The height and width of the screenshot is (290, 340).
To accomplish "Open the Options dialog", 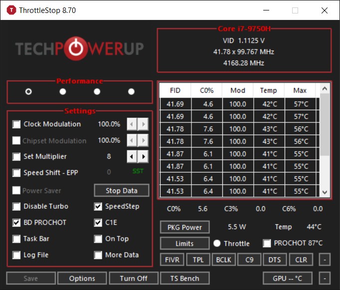I will [x=82, y=278].
